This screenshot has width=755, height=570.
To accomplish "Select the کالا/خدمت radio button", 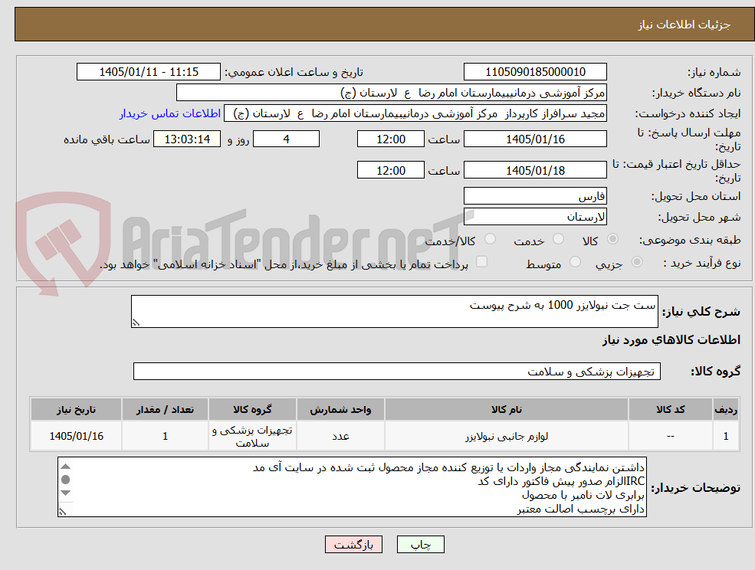I will click(490, 239).
